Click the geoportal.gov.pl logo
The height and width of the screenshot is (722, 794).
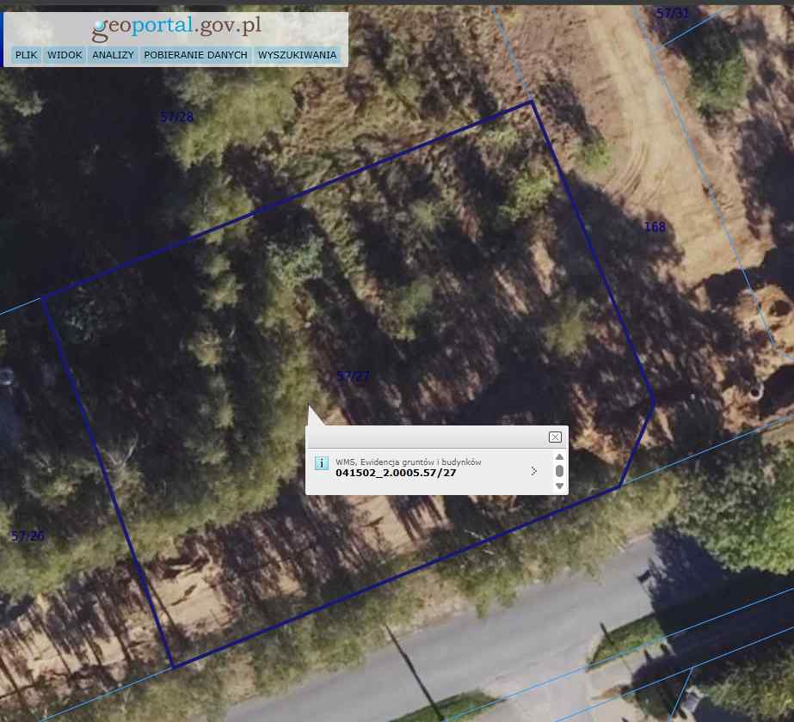[x=176, y=28]
